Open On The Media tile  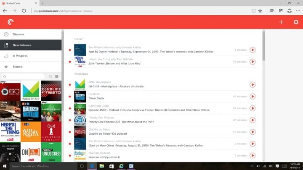point(31,152)
